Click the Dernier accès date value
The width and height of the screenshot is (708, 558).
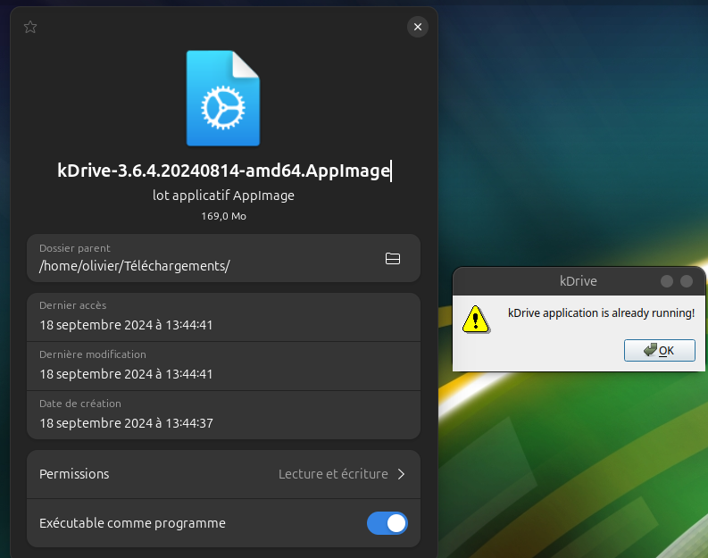click(x=126, y=325)
